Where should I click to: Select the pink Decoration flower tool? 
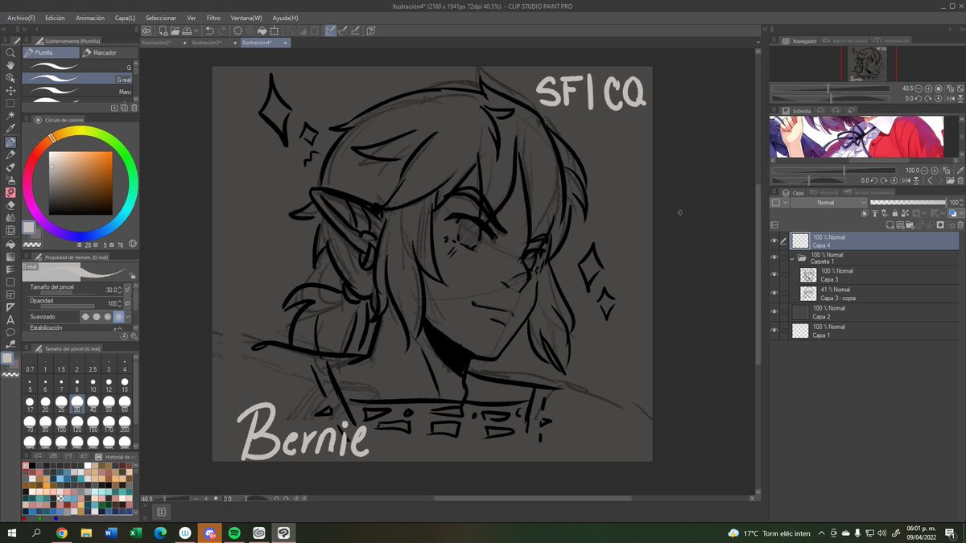pos(10,192)
